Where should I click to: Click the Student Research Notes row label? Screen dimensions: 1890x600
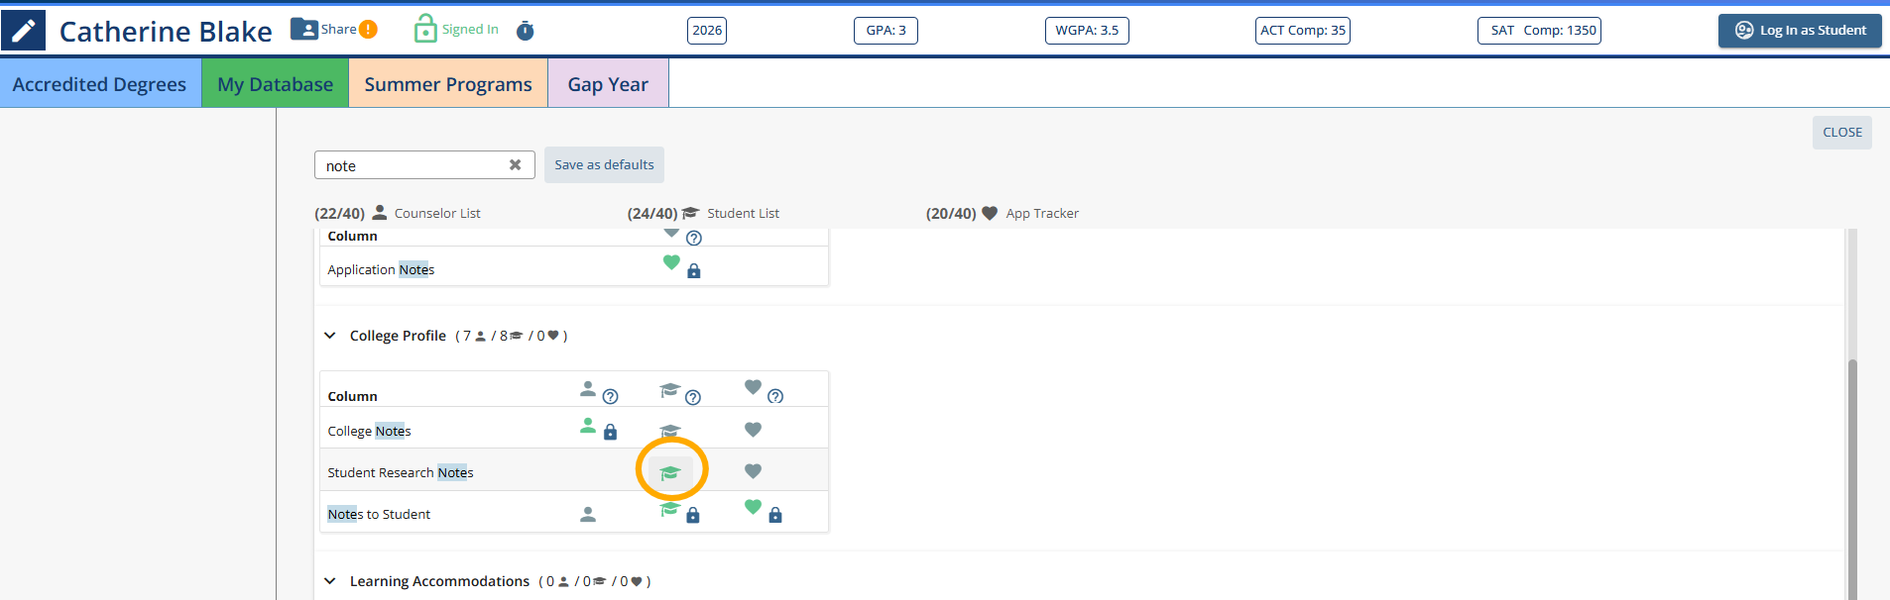(x=401, y=473)
